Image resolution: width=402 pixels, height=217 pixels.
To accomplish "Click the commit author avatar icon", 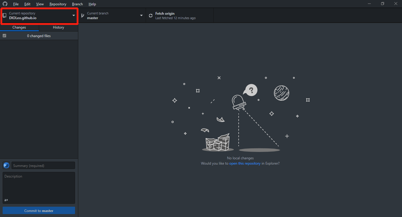I will click(x=6, y=165).
